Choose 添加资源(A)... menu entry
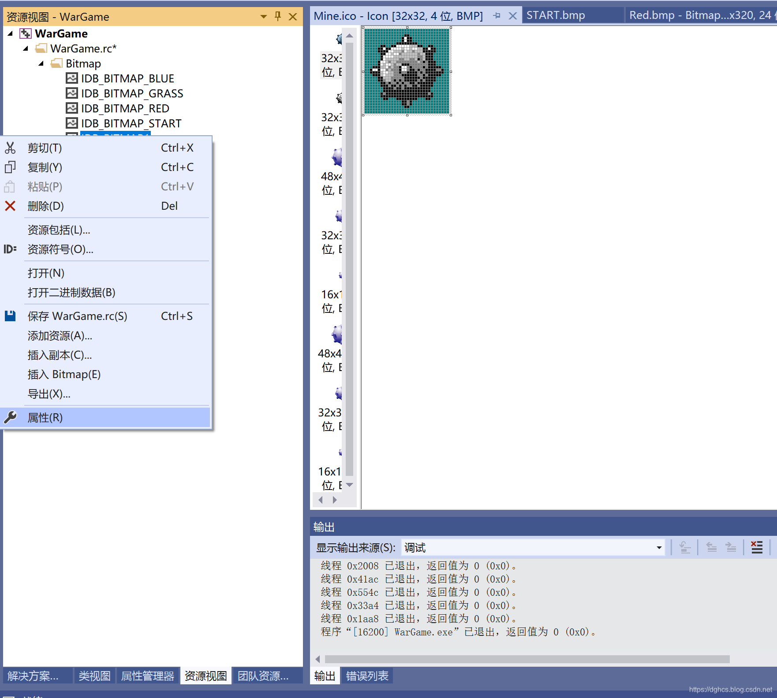 tap(106, 335)
